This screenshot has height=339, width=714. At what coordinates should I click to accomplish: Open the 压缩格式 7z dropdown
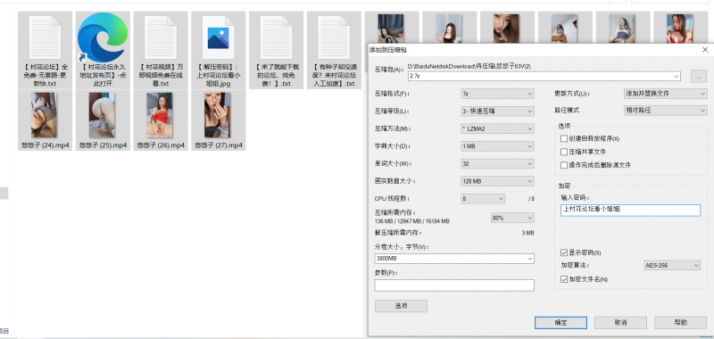pyautogui.click(x=497, y=94)
